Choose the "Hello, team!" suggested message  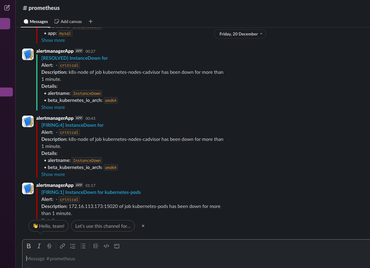[x=48, y=226]
